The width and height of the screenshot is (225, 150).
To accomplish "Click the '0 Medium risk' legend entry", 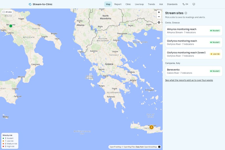I will pos(10,144).
